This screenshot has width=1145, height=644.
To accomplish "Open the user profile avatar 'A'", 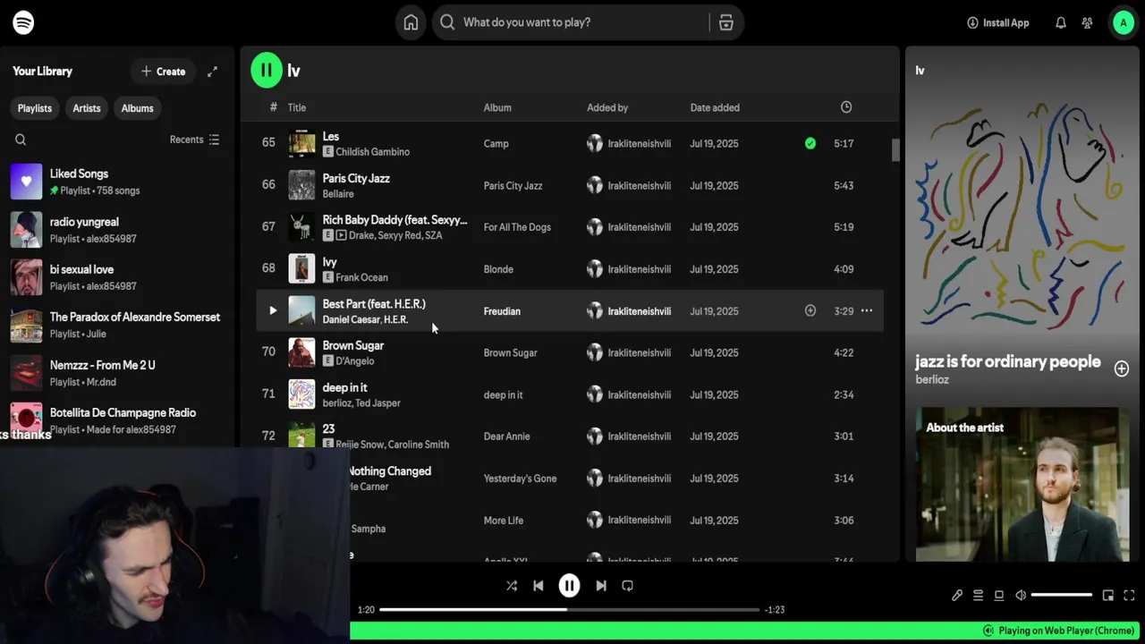I will (x=1123, y=22).
